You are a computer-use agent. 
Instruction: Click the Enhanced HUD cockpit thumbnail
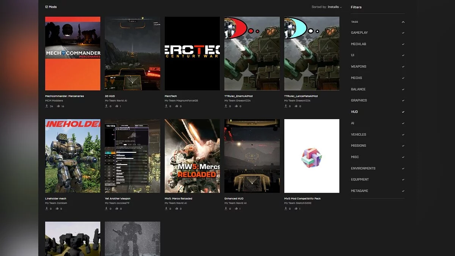(252, 156)
